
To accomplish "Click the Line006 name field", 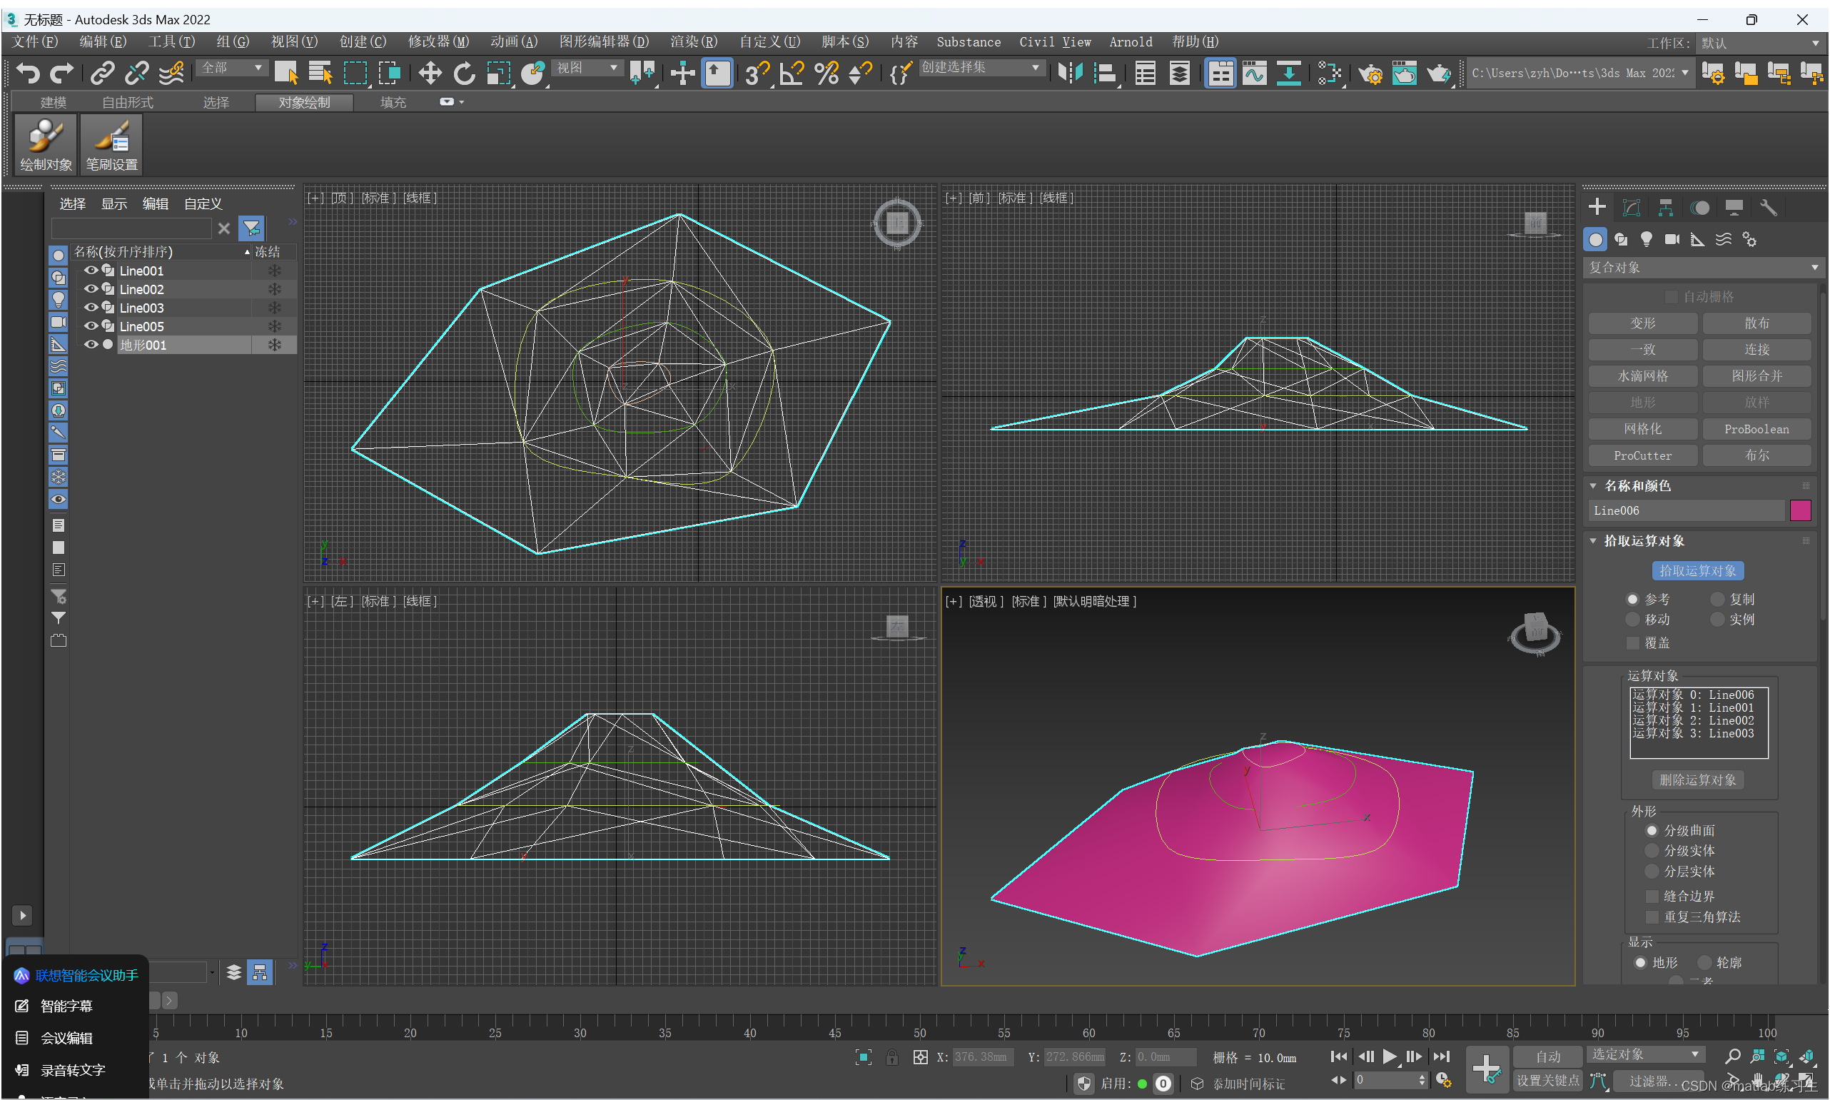I will coord(1687,510).
